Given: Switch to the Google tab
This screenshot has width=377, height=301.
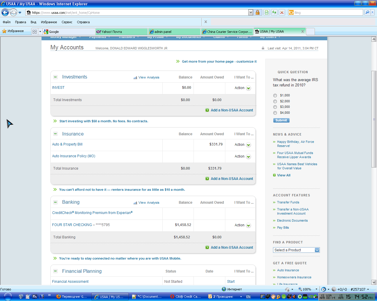Looking at the screenshot, I should (x=69, y=31).
